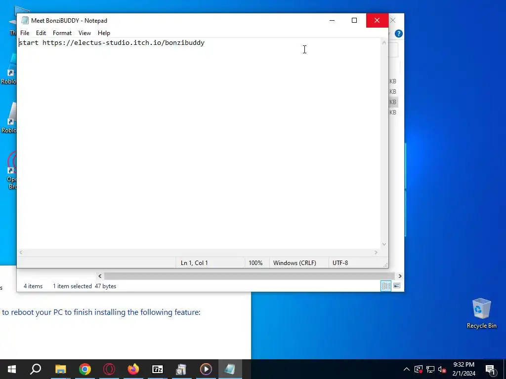The width and height of the screenshot is (506, 379).
Task: Click Notepad vertical scrollbar up arrow
Action: pos(384,42)
